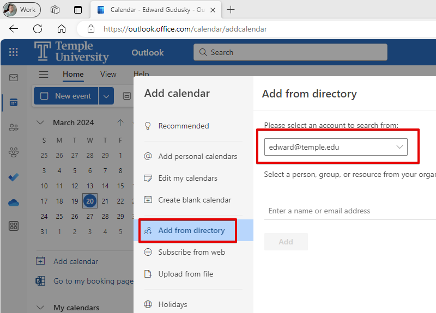
Task: Select Recommended in Add calendar
Action: coord(193,126)
